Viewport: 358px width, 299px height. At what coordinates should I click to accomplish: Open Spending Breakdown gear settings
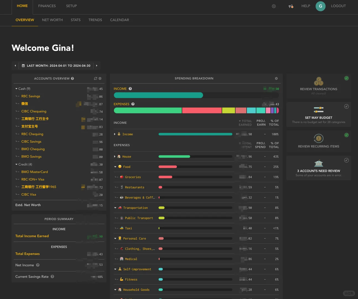276,78
